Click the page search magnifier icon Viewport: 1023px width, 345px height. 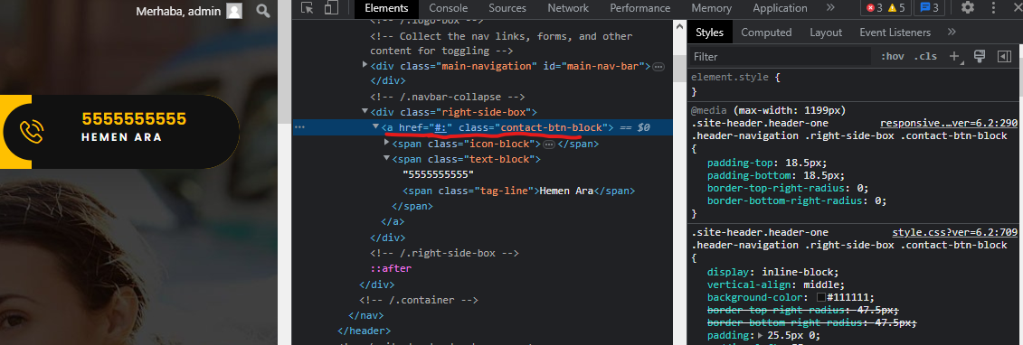tap(263, 11)
